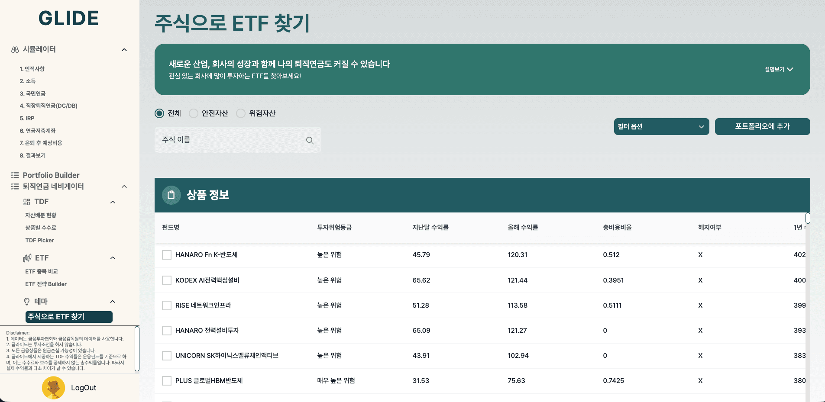Screen dimensions: 825x402
Task: Sort by 올해 수익률 column header
Action: (523, 228)
